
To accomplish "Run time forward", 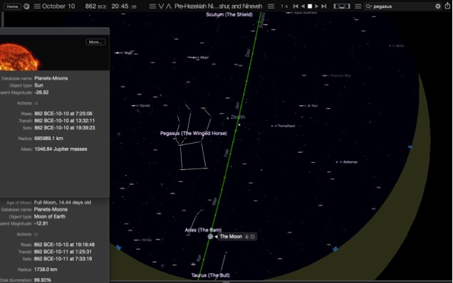I will [317, 6].
